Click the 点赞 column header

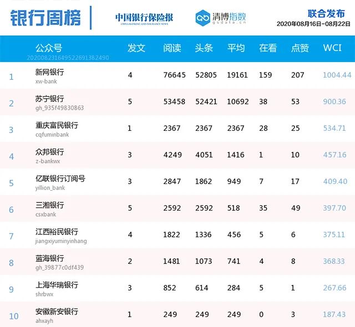[300, 48]
